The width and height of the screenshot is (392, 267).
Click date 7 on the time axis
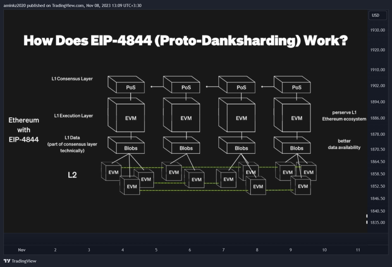click(223, 250)
